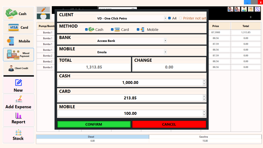Click the Card amount field showing 213.85
263x148 pixels.
pos(130,98)
